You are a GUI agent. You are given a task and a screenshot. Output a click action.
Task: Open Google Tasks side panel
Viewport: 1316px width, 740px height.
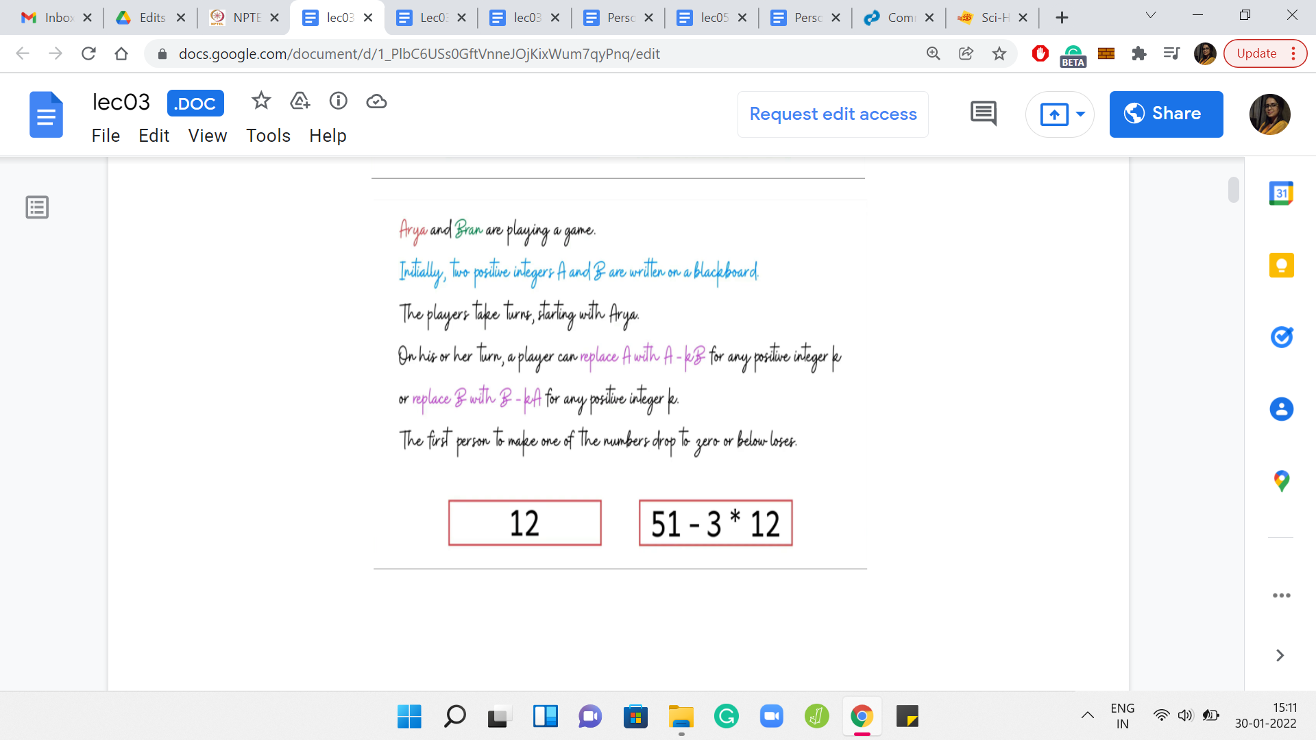click(x=1281, y=337)
